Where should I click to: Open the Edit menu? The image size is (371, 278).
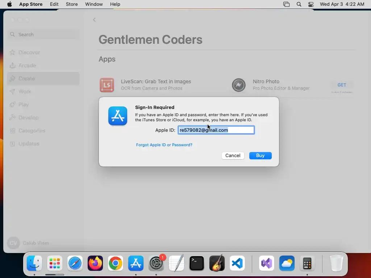(x=54, y=4)
